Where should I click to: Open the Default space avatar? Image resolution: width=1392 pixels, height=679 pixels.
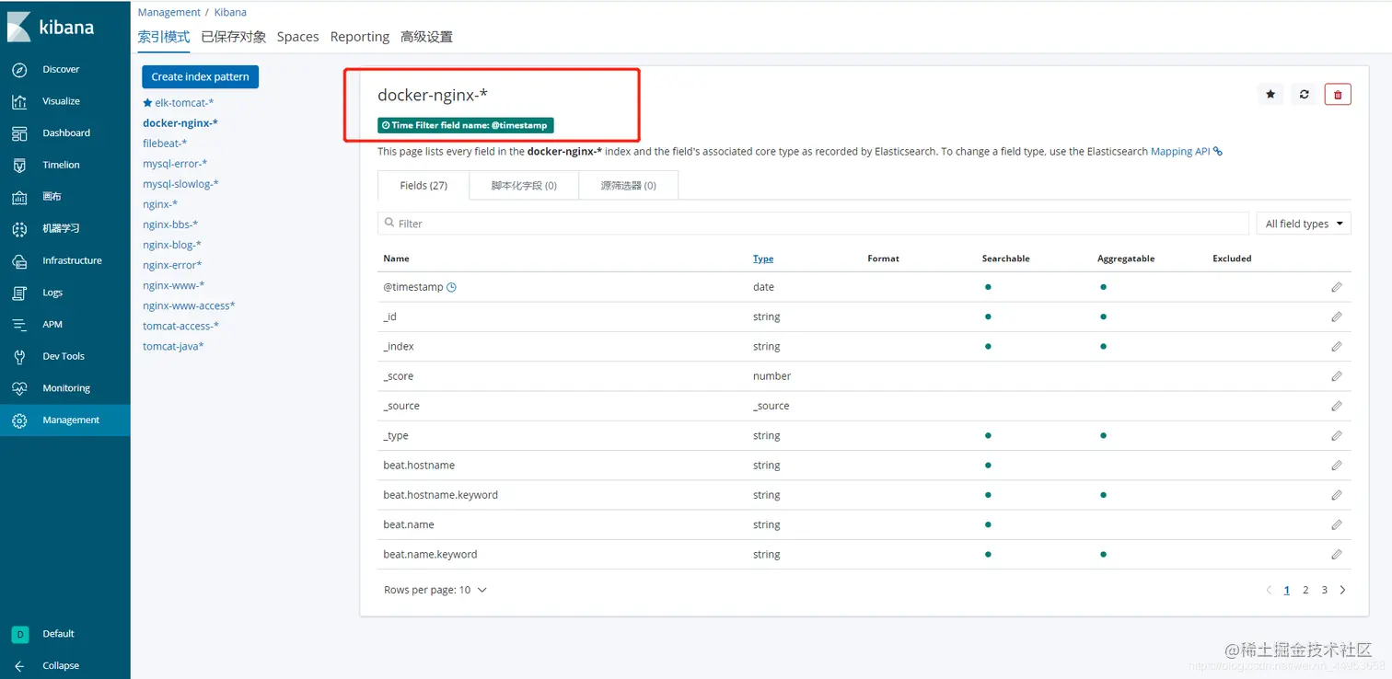point(19,634)
